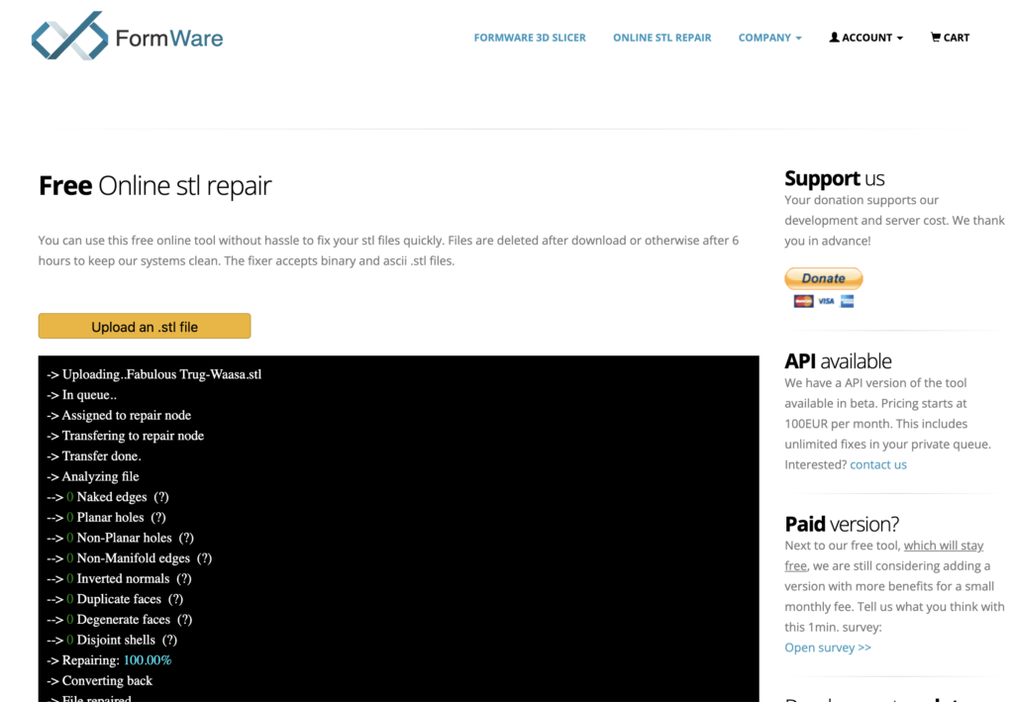This screenshot has width=1014, height=702.
Task: Click the 'Repairing: 100.00%' progress value
Action: (148, 660)
